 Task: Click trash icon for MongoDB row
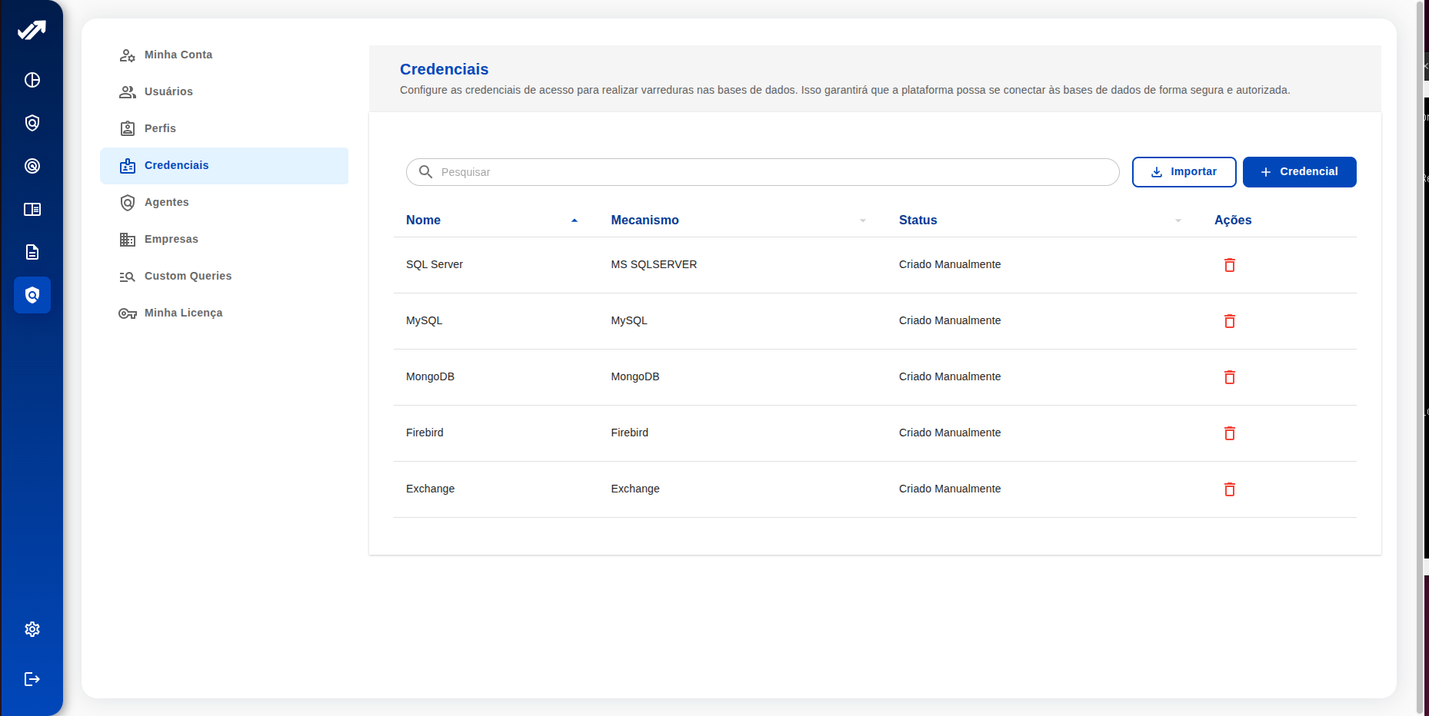click(1229, 377)
